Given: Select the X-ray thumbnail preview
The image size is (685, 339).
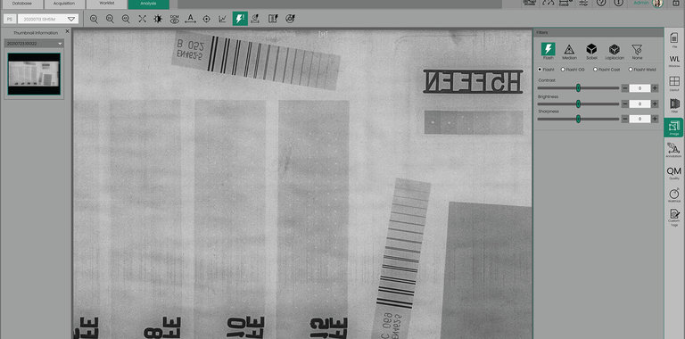Looking at the screenshot, I should point(34,74).
